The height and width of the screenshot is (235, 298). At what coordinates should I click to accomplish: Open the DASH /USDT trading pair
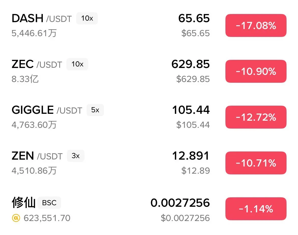click(42, 18)
